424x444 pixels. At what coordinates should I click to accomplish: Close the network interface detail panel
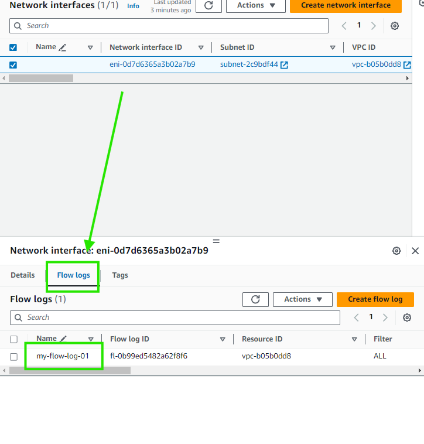pos(415,251)
